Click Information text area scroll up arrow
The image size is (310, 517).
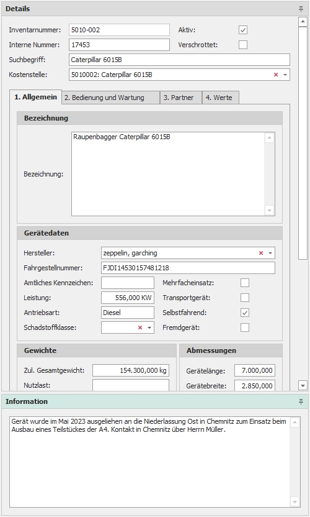click(295, 423)
